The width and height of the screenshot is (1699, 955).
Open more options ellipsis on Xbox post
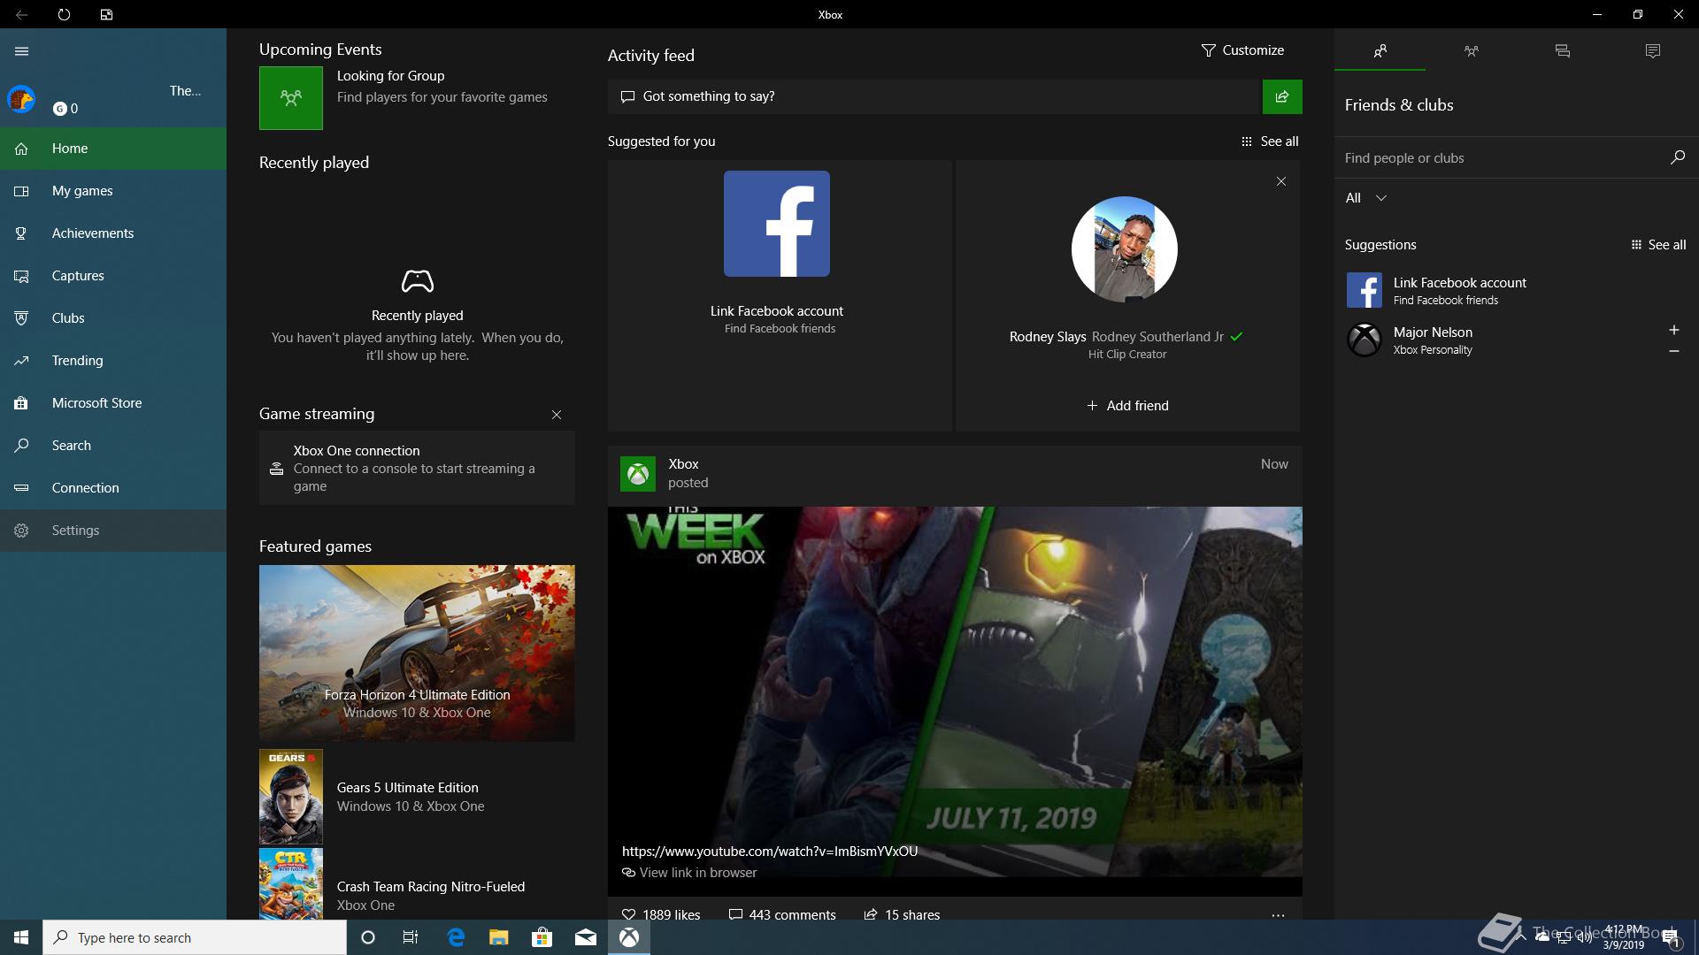pos(1278,915)
